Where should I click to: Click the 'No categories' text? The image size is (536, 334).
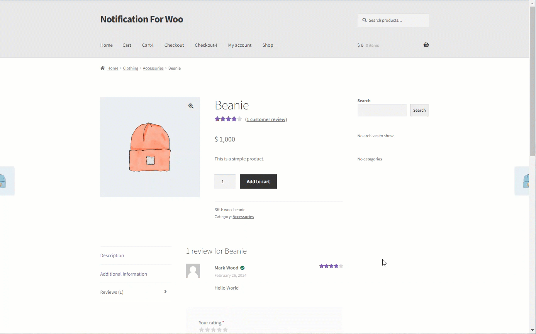(370, 159)
